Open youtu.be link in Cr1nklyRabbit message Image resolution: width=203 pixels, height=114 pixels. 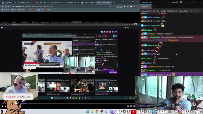coord(154,40)
